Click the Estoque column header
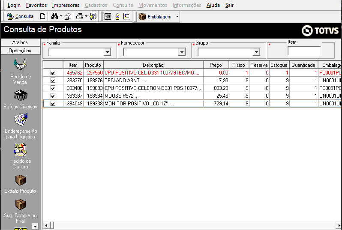Viewport: 342px width, 230px height. [279, 65]
